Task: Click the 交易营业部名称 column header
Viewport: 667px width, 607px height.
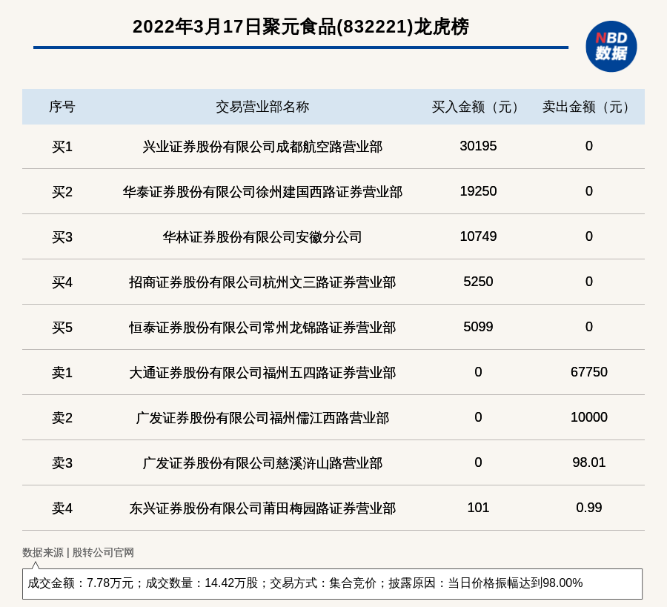Action: point(262,107)
